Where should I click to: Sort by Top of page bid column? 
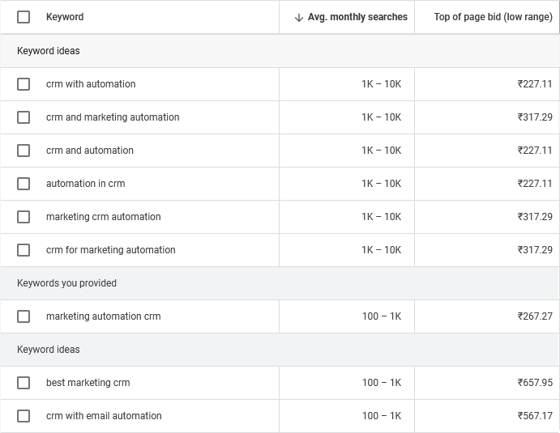493,17
